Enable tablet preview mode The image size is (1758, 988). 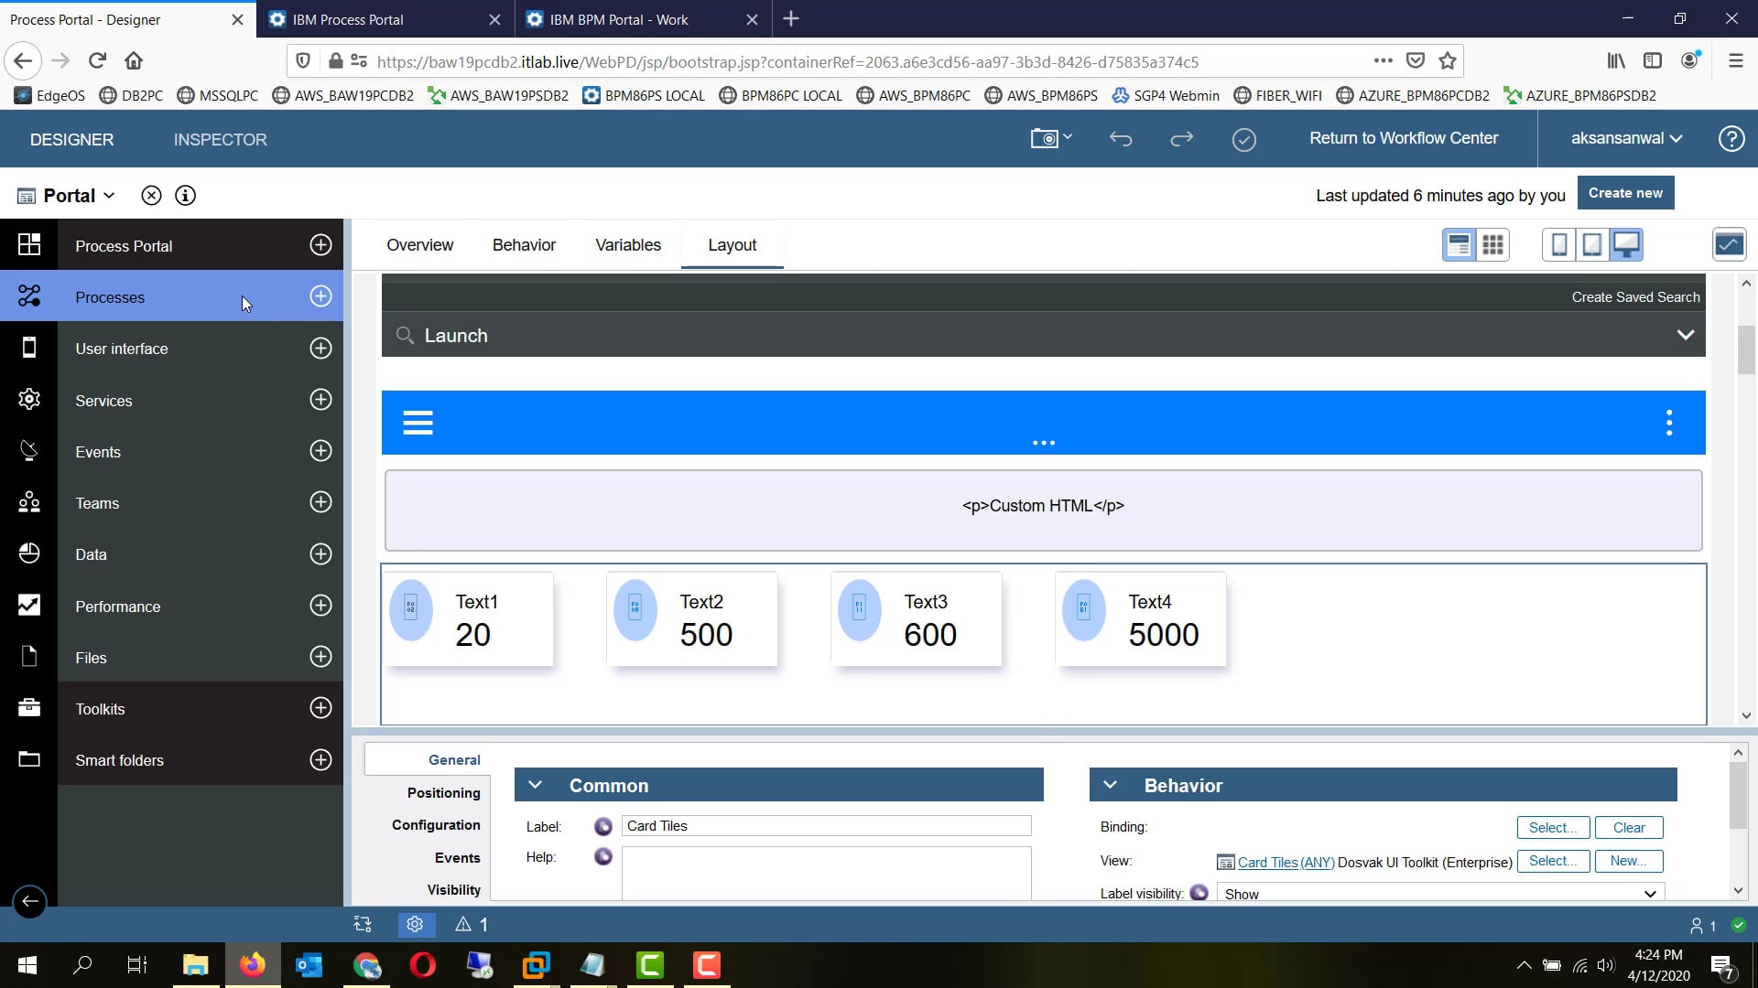pos(1592,244)
